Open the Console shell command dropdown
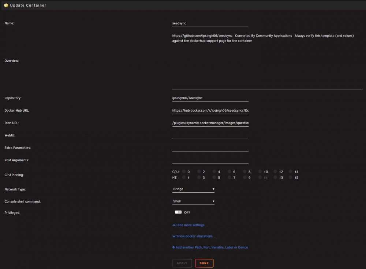Viewport: 366px width, 269px height. pos(193,201)
